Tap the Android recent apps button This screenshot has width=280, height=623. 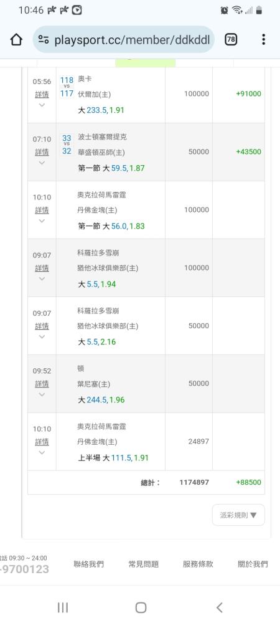(63, 607)
